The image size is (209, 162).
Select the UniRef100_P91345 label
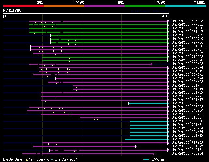point(187,146)
